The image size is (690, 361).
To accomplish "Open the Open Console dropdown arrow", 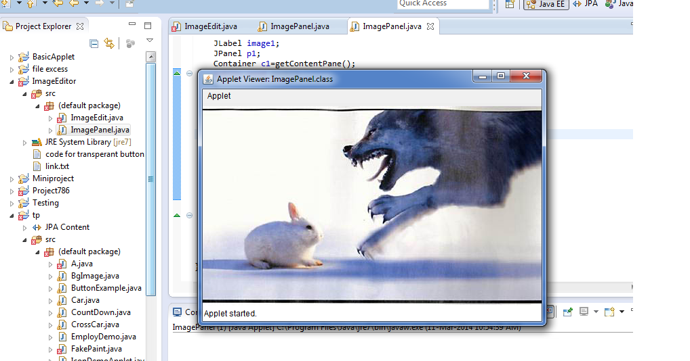I will pos(622,312).
